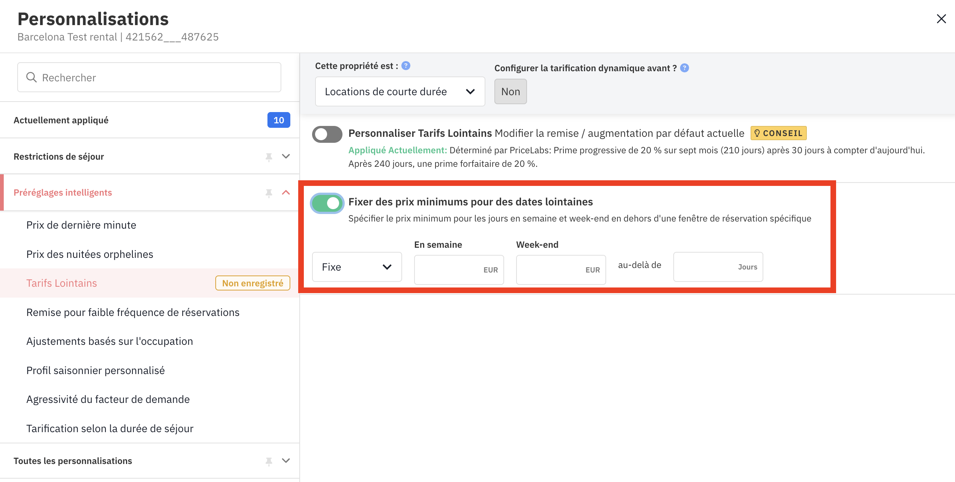This screenshot has height=482, width=955.
Task: Click help icon next to 'Cette propriété est'
Action: point(405,66)
